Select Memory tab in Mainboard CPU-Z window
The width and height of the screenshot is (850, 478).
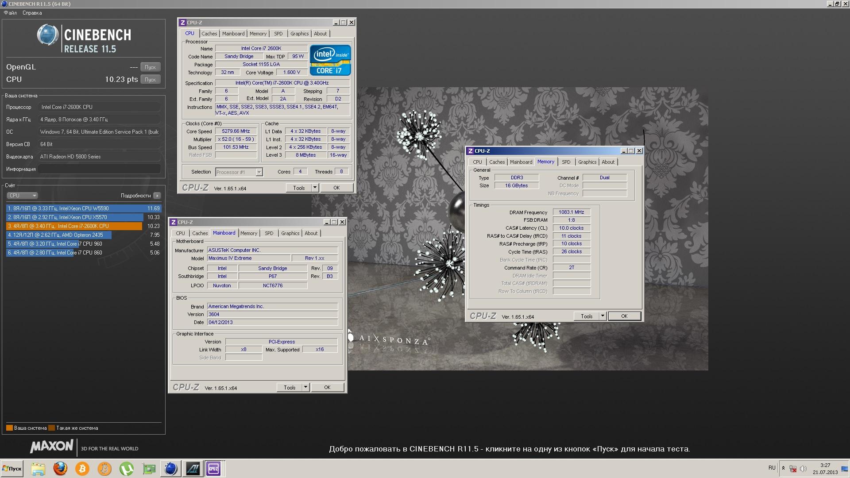(249, 233)
